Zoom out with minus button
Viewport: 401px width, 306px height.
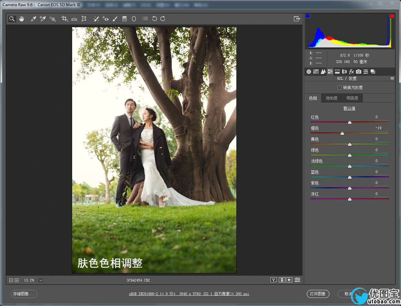[x=11, y=280]
